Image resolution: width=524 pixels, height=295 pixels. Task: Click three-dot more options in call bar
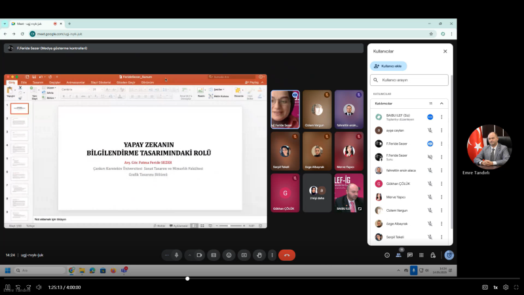pyautogui.click(x=272, y=255)
